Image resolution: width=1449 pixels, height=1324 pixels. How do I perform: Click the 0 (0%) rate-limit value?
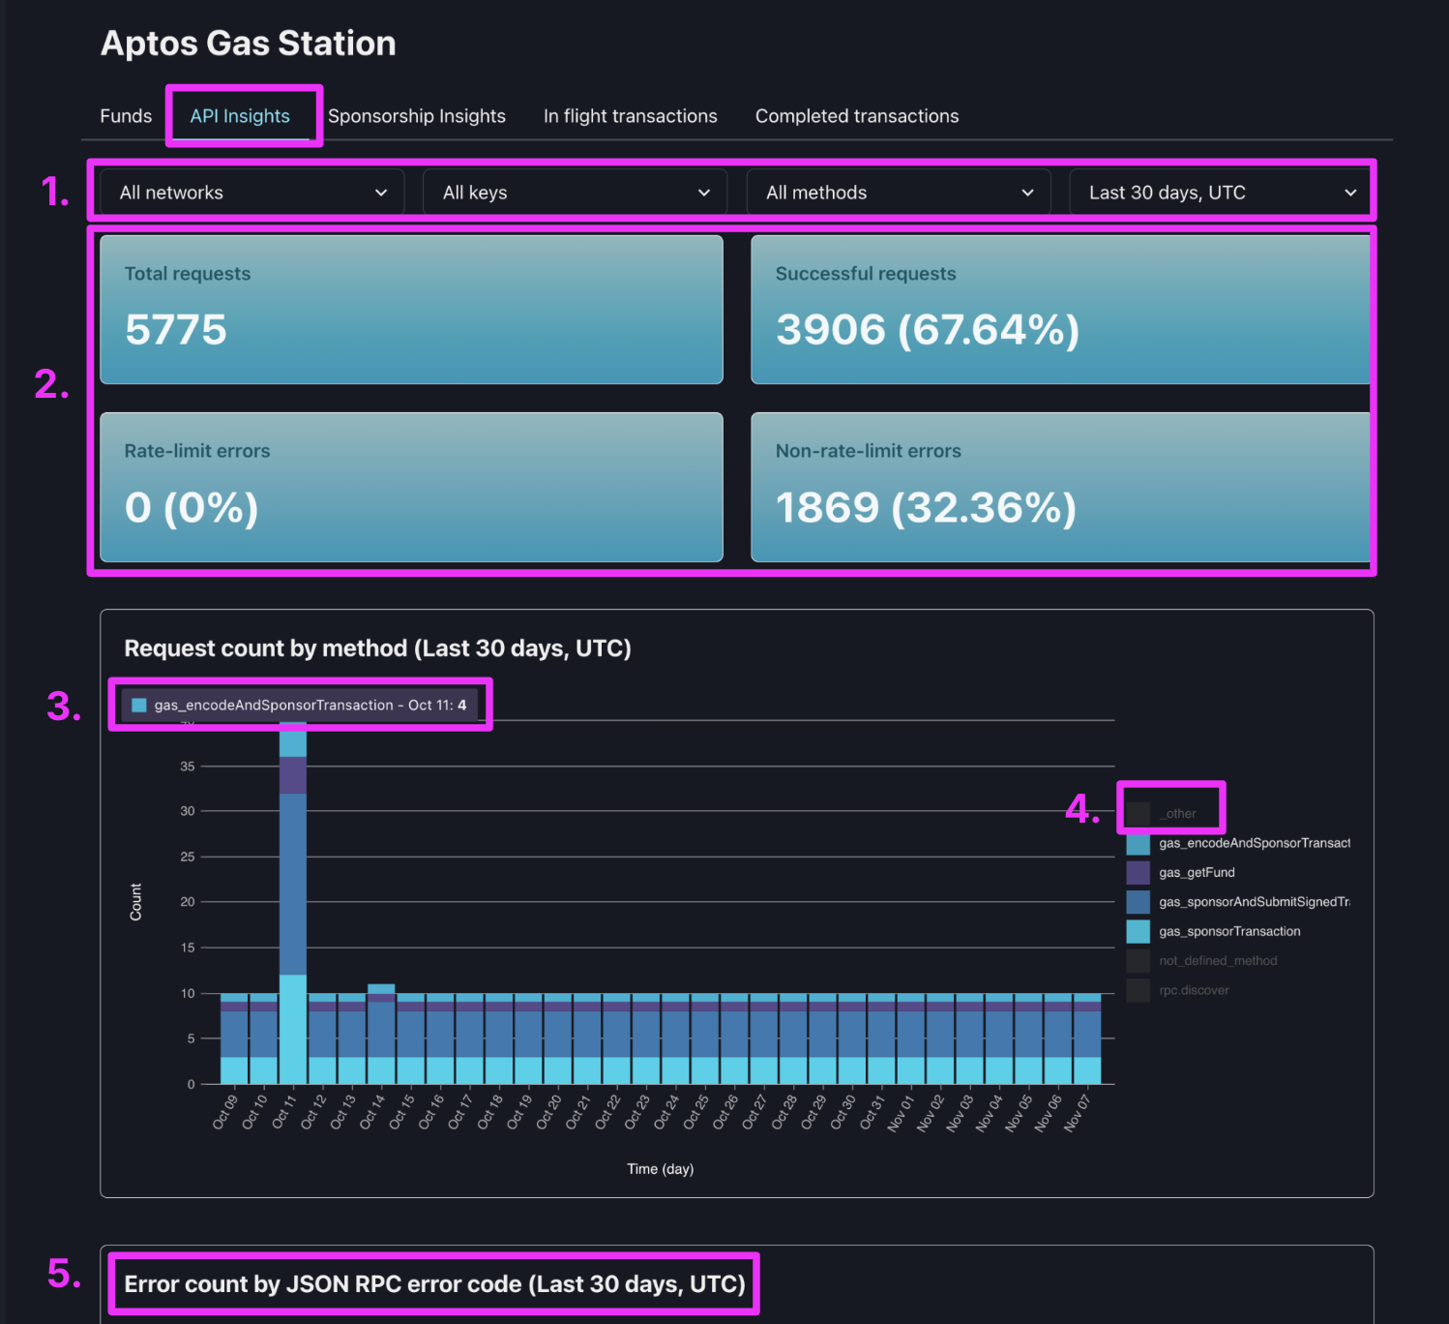192,508
